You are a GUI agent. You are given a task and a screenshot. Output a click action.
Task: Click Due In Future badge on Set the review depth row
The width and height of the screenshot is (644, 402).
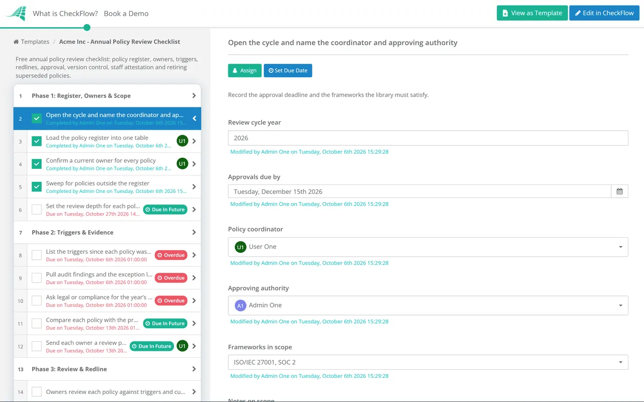(165, 210)
